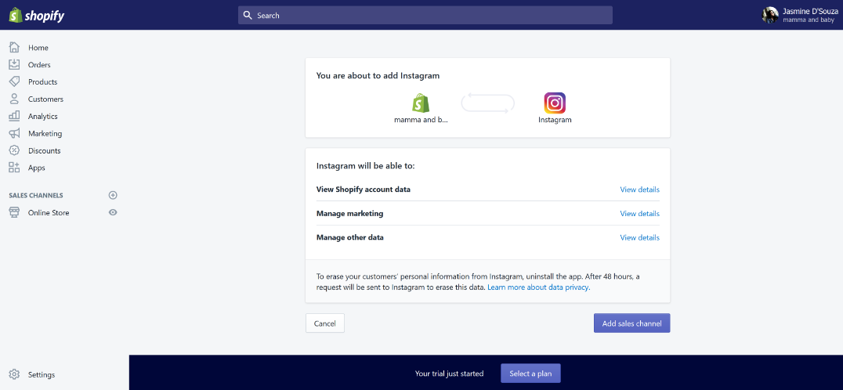The width and height of the screenshot is (843, 390).
Task: Open the Apps grid icon
Action: 15,168
